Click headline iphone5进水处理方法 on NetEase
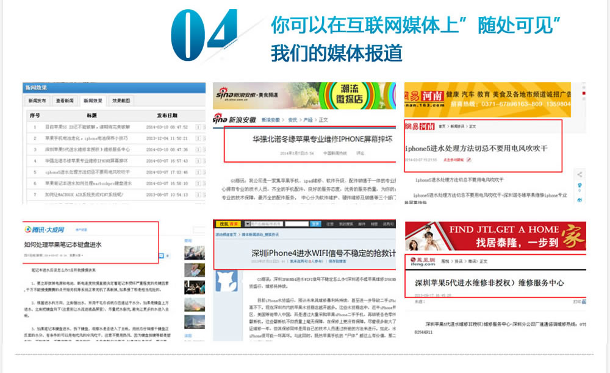610x373 pixels. point(477,148)
